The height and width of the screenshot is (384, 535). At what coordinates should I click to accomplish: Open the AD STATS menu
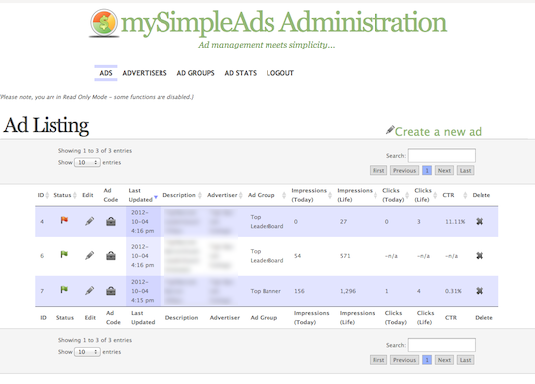240,73
